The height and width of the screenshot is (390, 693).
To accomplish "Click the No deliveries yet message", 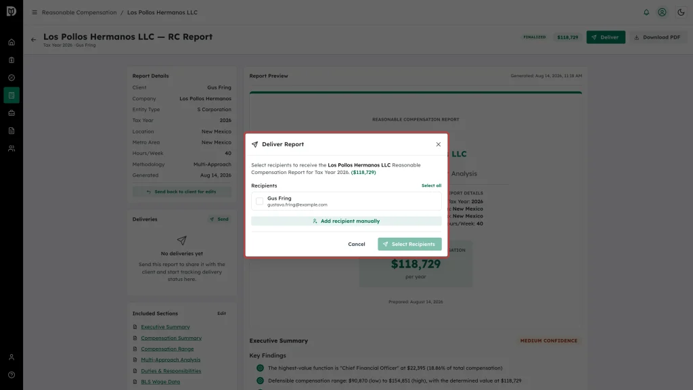I will coord(181,254).
